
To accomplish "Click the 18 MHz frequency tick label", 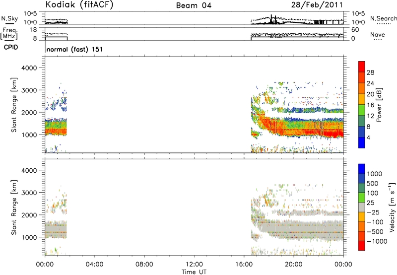I will (33, 30).
